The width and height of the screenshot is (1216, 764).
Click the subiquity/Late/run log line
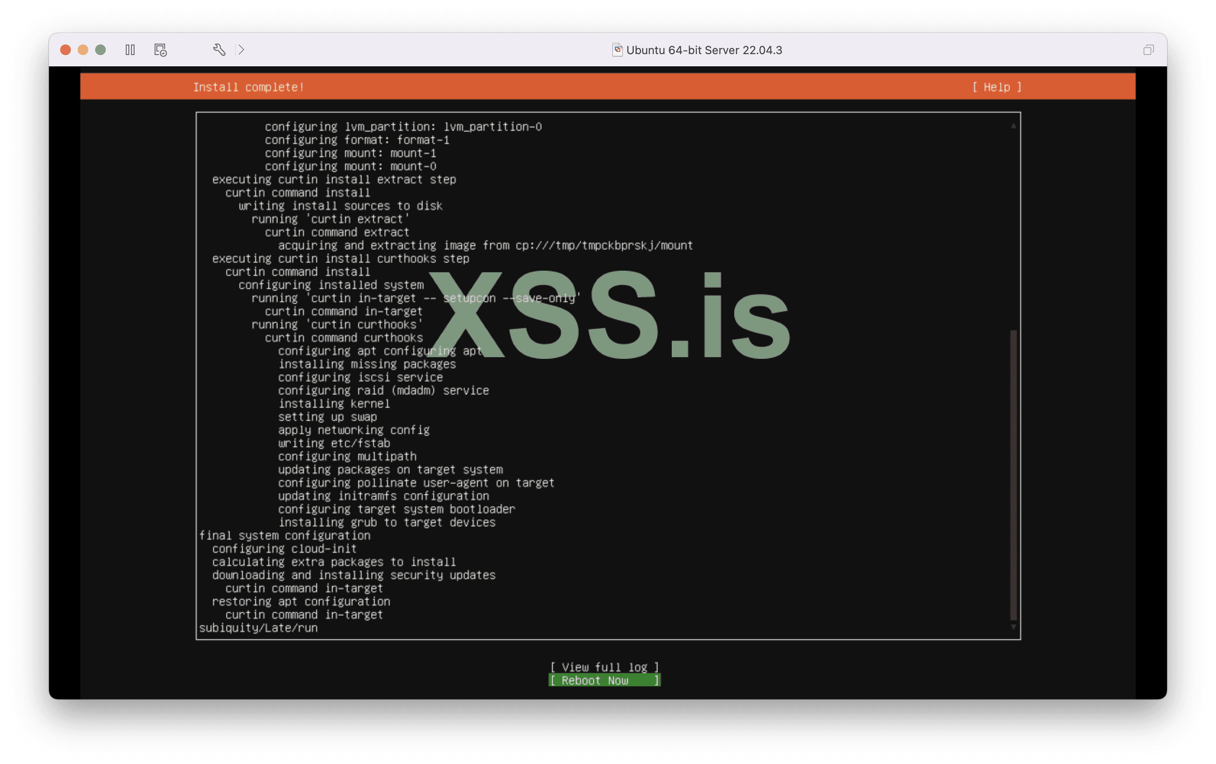tap(258, 628)
